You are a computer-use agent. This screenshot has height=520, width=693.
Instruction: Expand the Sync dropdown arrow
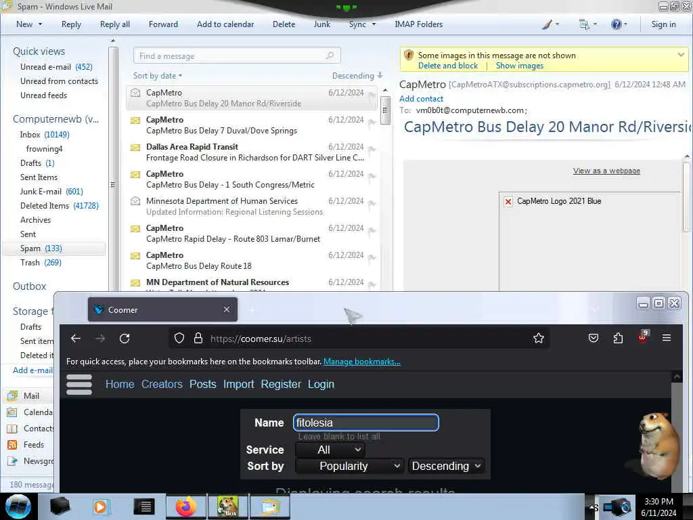[x=374, y=24]
